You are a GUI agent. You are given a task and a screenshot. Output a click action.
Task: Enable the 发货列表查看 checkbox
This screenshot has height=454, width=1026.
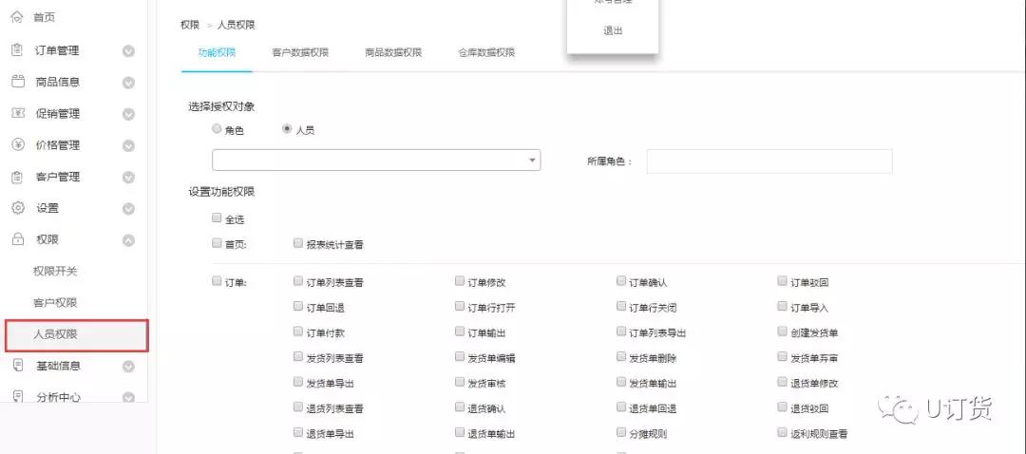click(x=298, y=356)
